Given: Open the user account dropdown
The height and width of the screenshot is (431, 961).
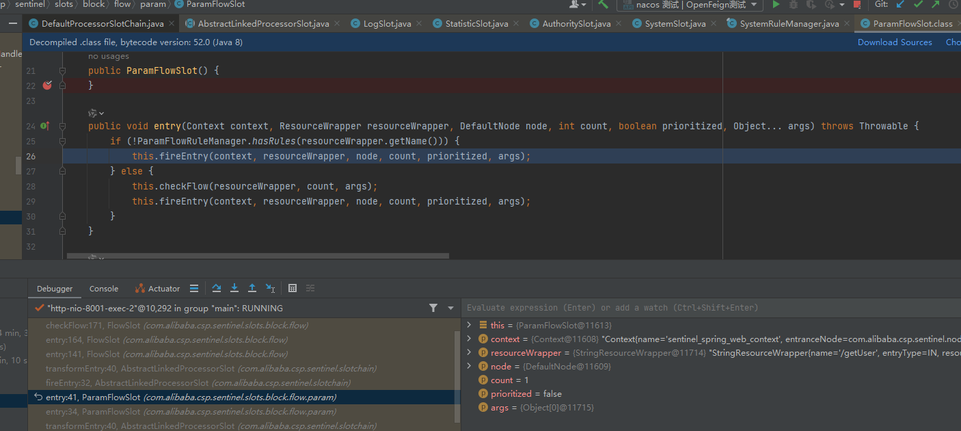Looking at the screenshot, I should [x=578, y=4].
